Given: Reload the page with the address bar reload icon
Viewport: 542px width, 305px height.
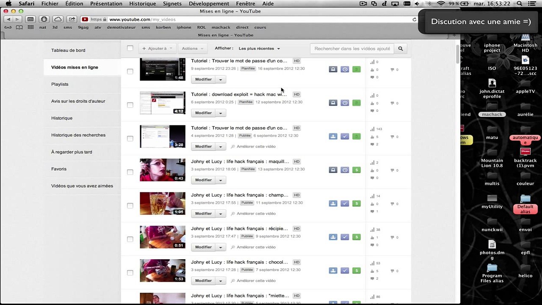Looking at the screenshot, I should click(x=414, y=19).
